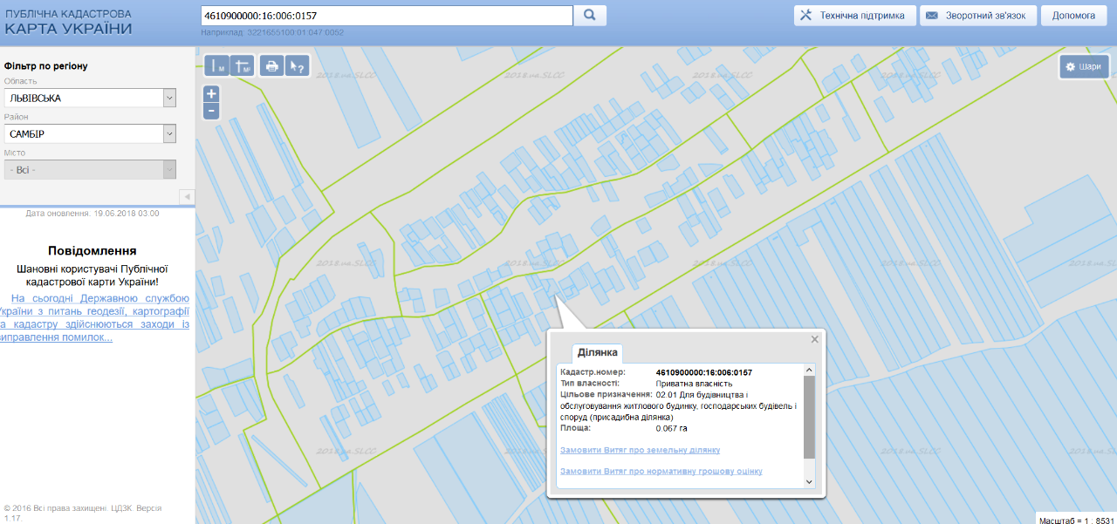The width and height of the screenshot is (1117, 524).
Task: Activate the identify cursor tool
Action: click(298, 66)
